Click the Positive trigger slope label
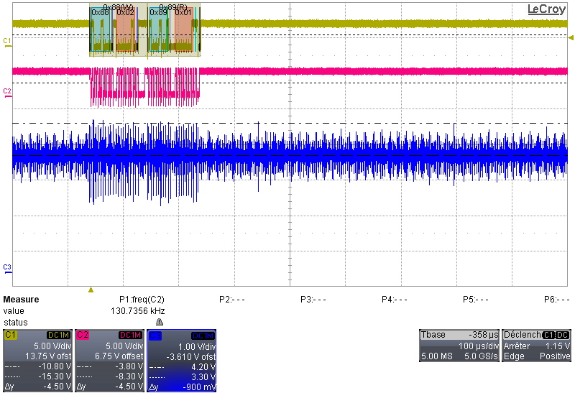The height and width of the screenshot is (393, 575). [x=555, y=356]
